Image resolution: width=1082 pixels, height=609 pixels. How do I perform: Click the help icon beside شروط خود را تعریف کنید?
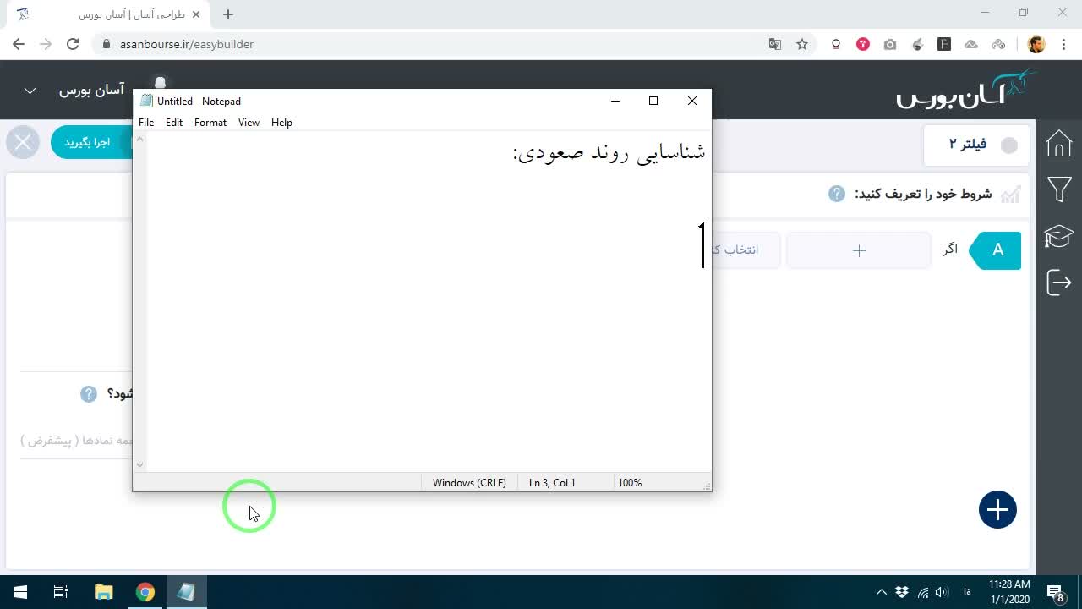[x=836, y=194]
